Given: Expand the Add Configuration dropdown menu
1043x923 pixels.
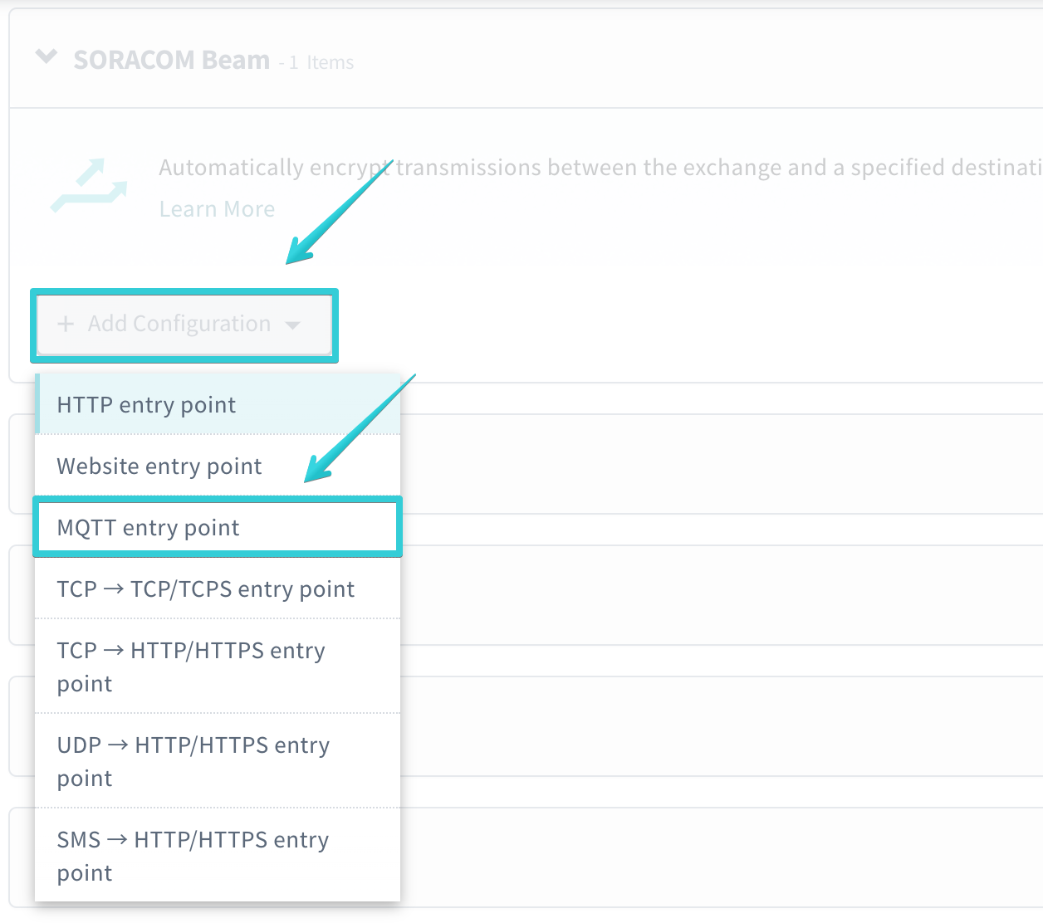Looking at the screenshot, I should (184, 324).
